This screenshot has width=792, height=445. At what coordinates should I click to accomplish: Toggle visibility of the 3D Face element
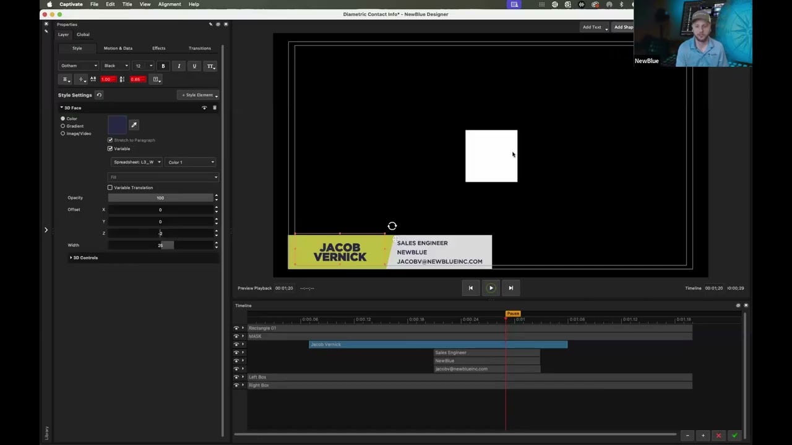pyautogui.click(x=204, y=108)
